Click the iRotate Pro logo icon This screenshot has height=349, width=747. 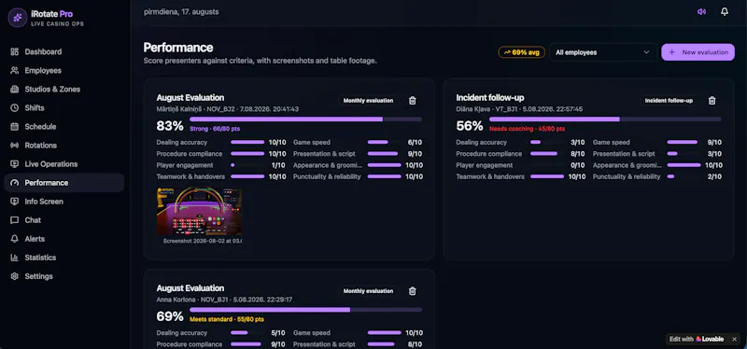[x=18, y=18]
